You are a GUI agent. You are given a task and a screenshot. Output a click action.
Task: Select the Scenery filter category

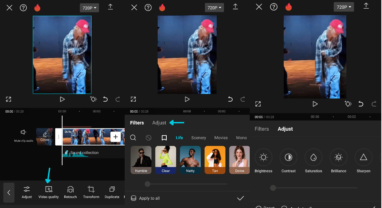[x=199, y=138]
